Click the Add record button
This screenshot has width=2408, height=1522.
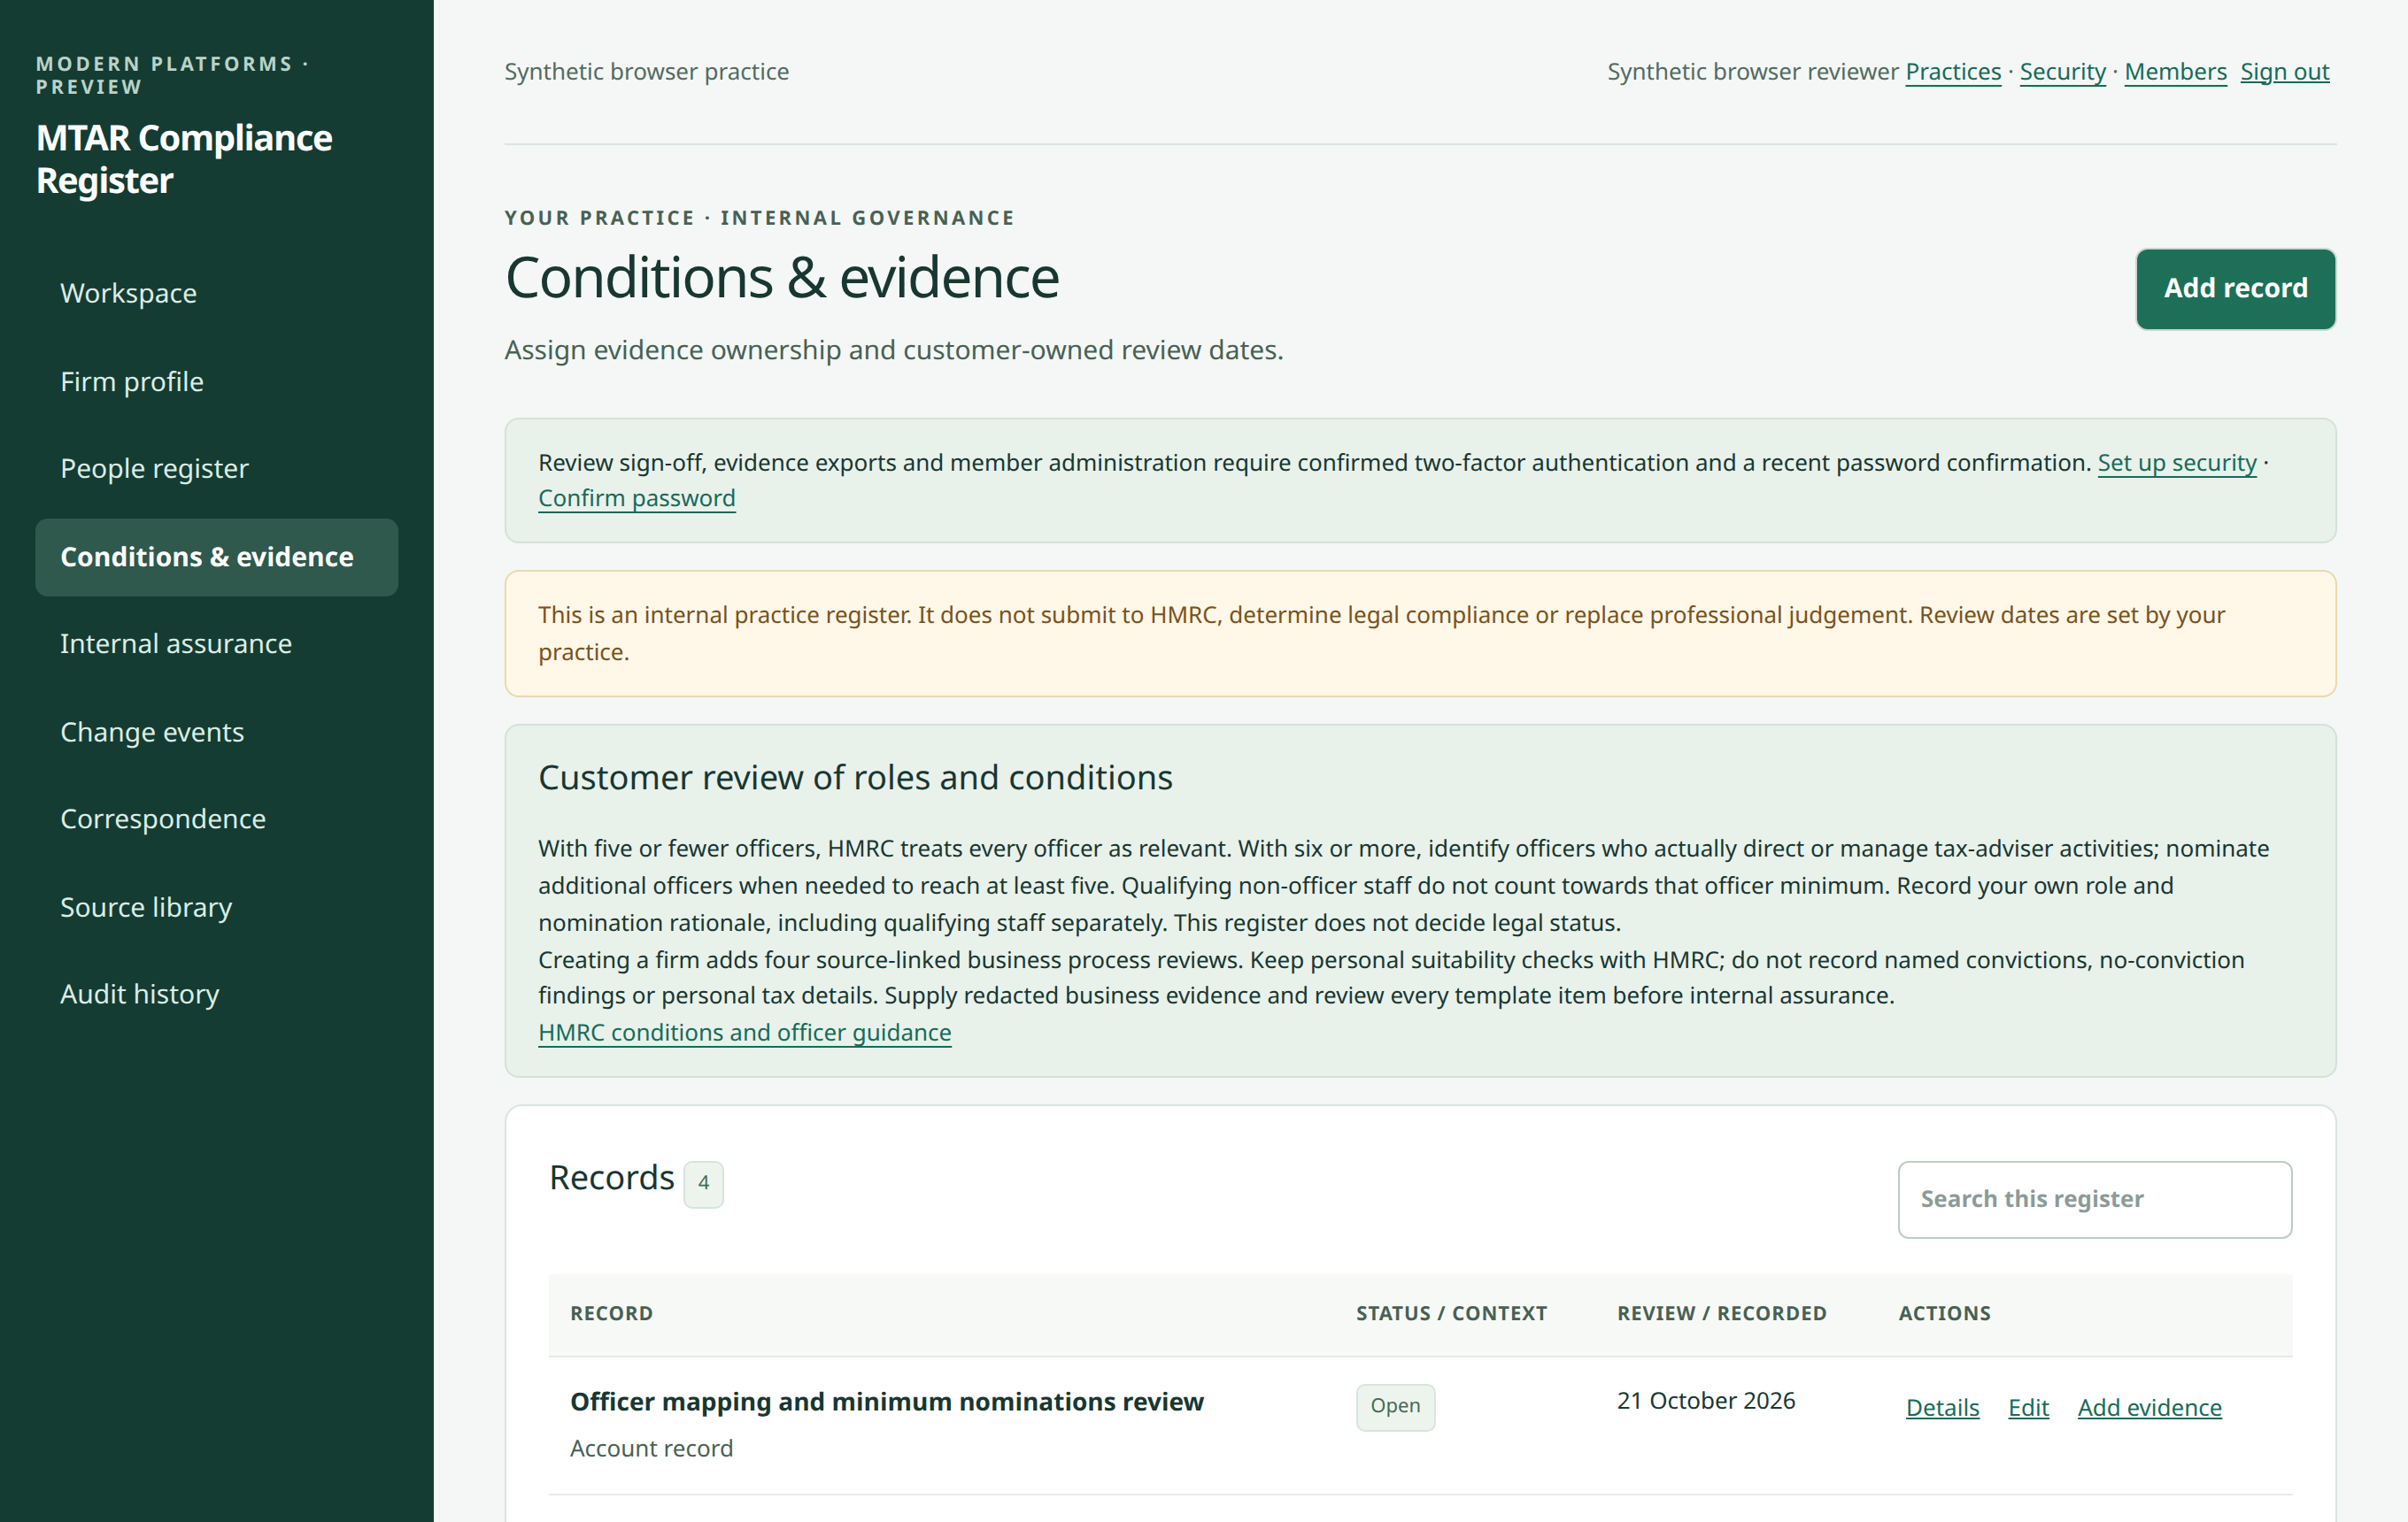2235,288
